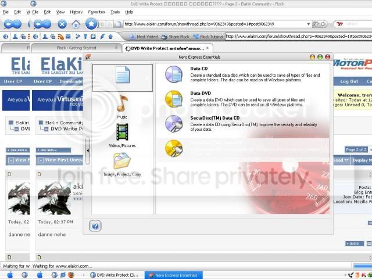This screenshot has width=372, height=279.
Task: Expand the address bar history dropdown
Action: click(x=308, y=24)
